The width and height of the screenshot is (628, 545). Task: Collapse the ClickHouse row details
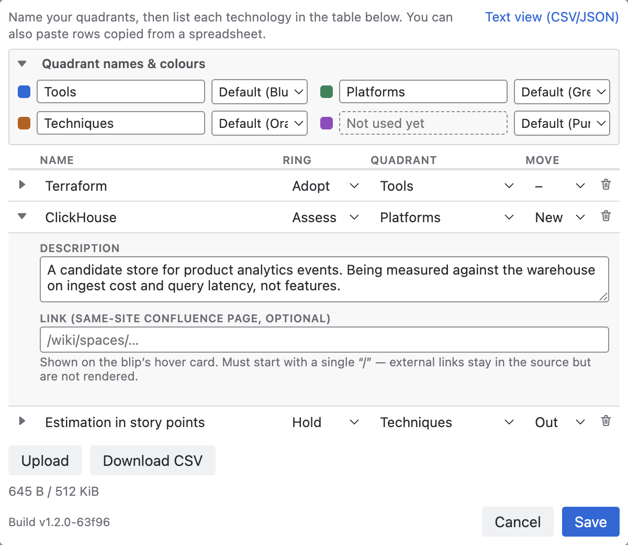point(22,216)
